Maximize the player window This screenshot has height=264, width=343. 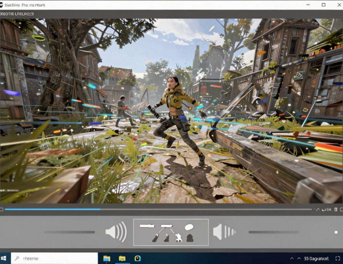323,5
